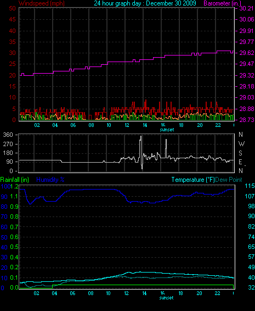
Task: Select the 29.18 barometer scale value
Action: click(x=246, y=86)
